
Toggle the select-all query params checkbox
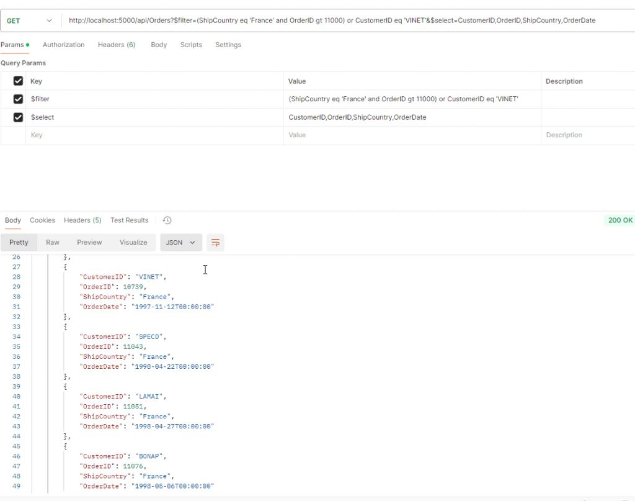pyautogui.click(x=18, y=81)
